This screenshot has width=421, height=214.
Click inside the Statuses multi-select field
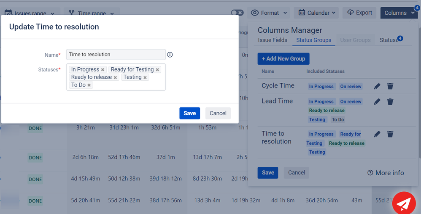(116, 77)
